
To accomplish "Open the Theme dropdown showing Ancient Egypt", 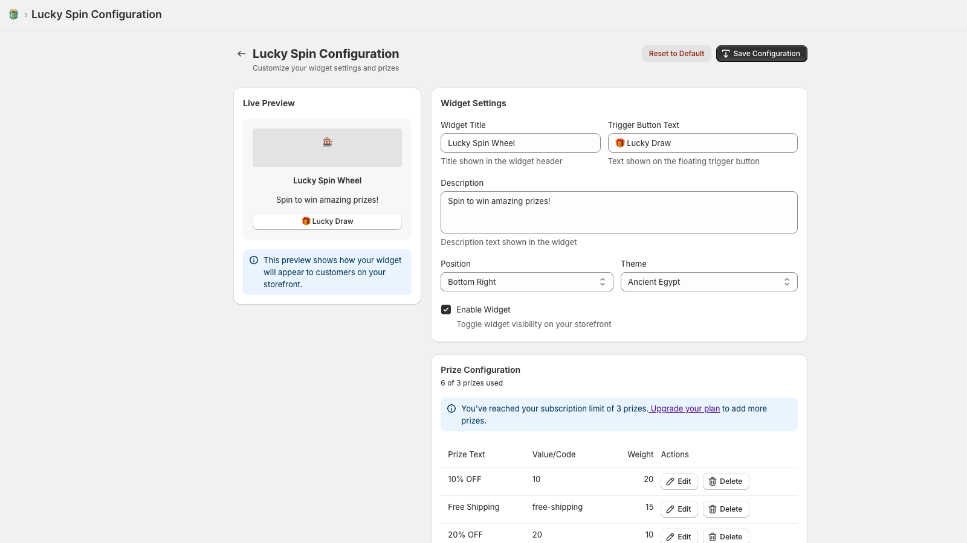I will 708,282.
